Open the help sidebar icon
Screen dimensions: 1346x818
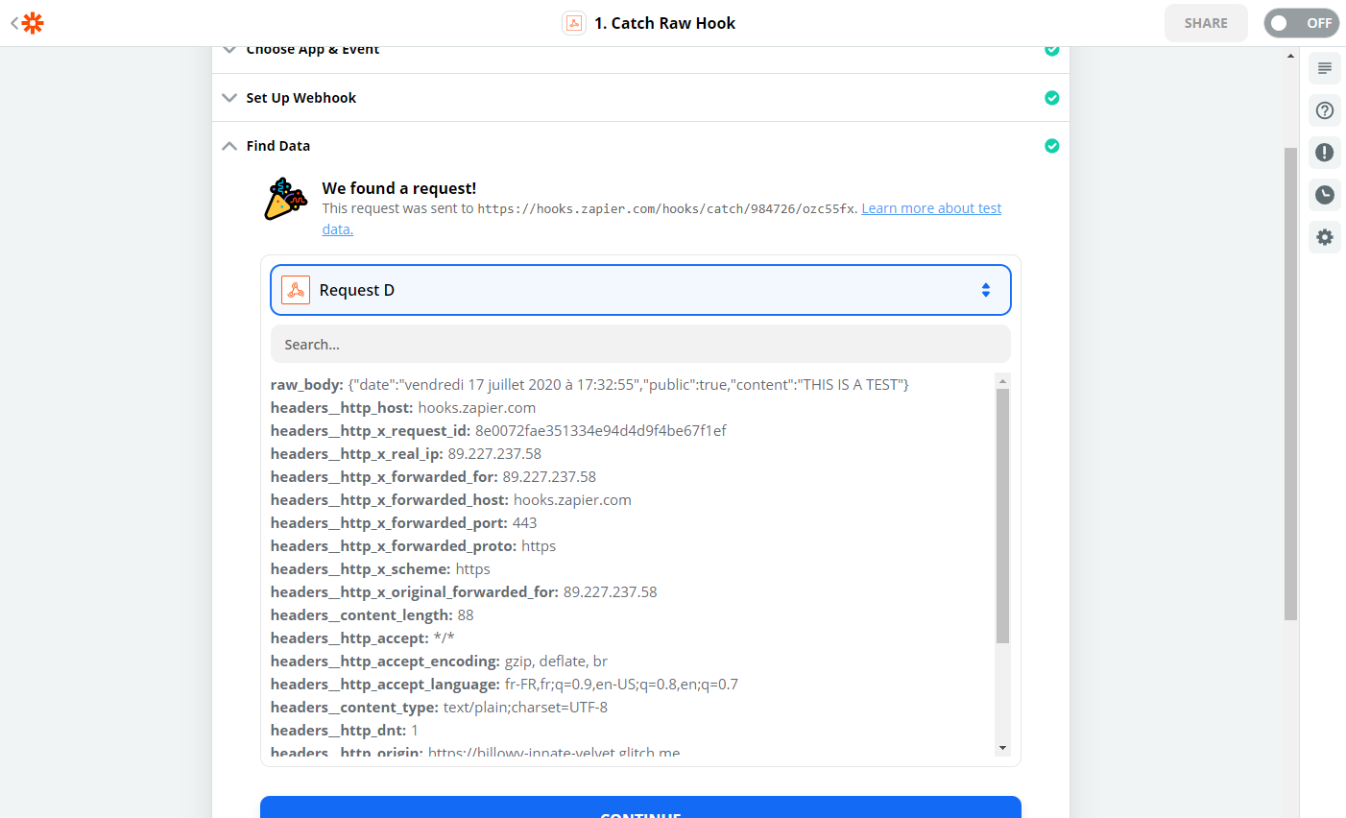click(1324, 110)
